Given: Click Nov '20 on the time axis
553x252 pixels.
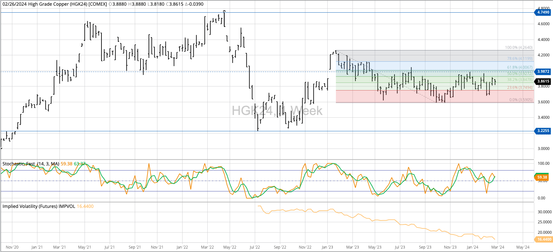Looking at the screenshot, I should click(x=12, y=247).
